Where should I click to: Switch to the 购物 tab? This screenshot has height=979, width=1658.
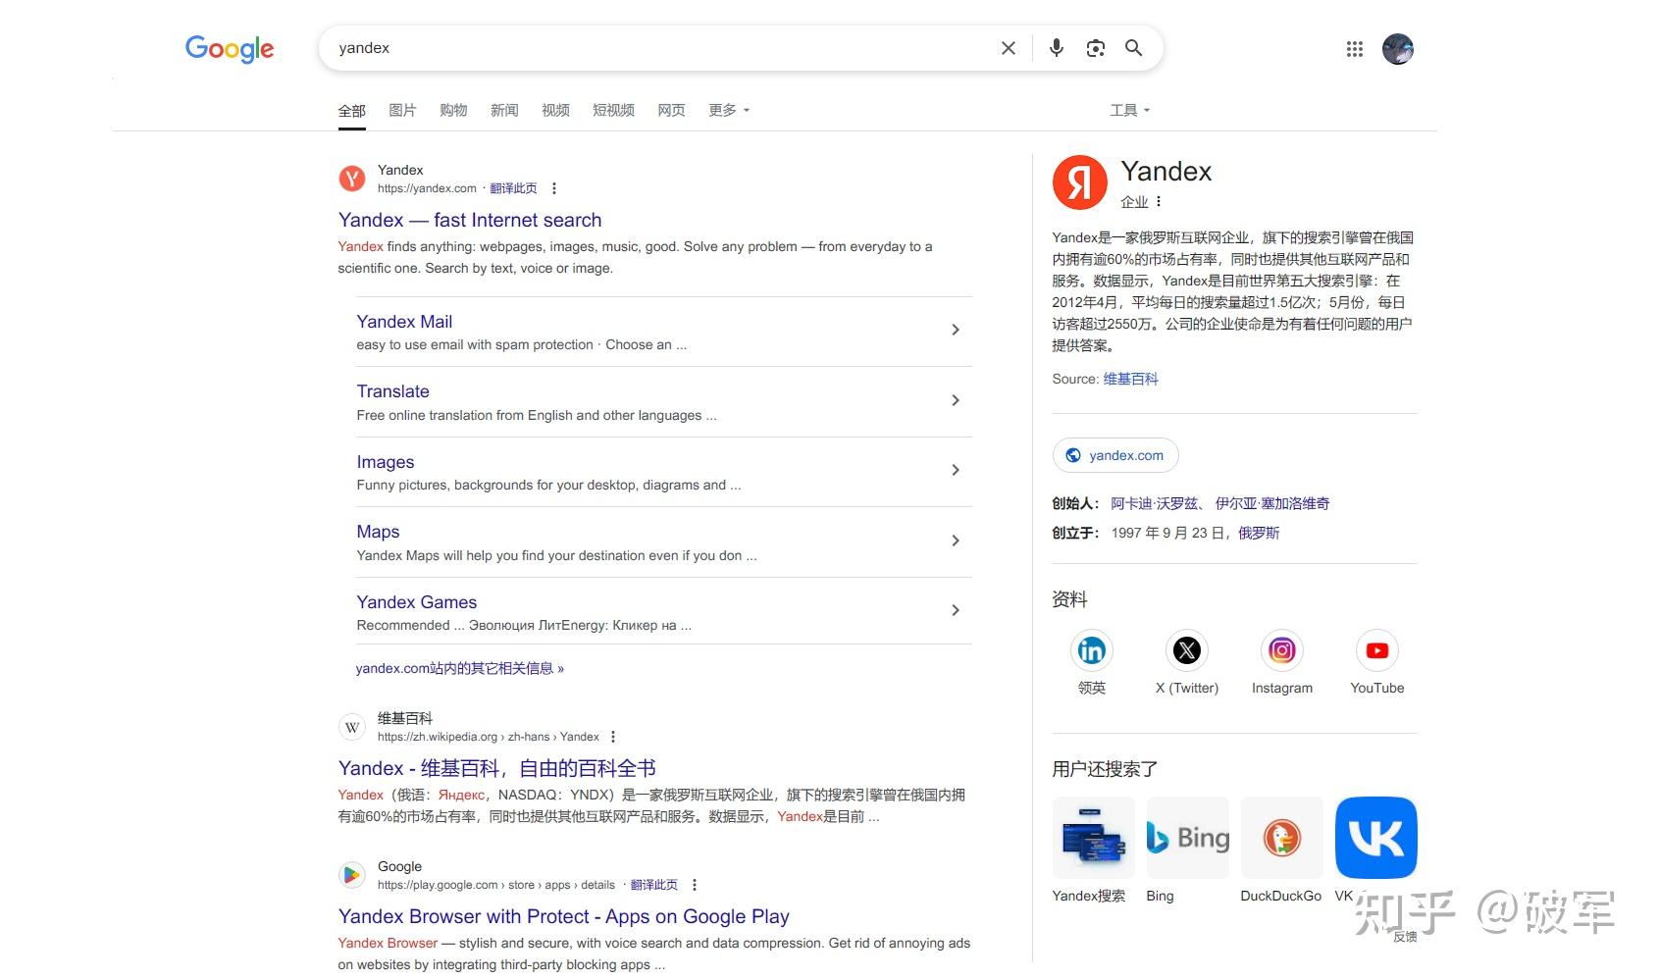click(453, 110)
